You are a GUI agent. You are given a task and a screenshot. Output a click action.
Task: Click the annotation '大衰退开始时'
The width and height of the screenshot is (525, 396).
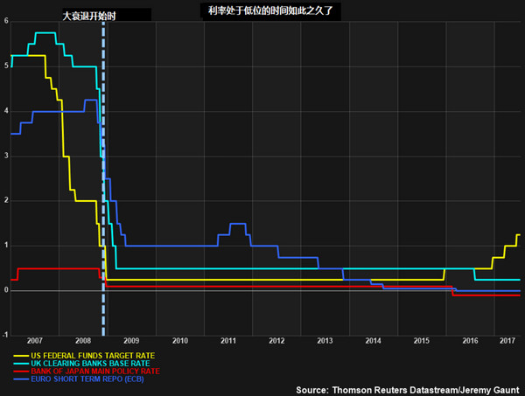(89, 16)
